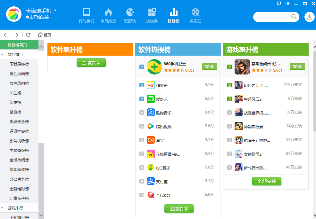Click 全部安装 under 软件飙升榜
The image size is (316, 219).
click(x=91, y=63)
